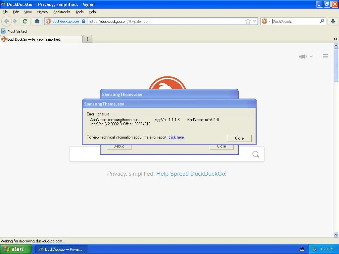Click the forward navigation arrow
The height and width of the screenshot is (254, 339).
click(15, 21)
